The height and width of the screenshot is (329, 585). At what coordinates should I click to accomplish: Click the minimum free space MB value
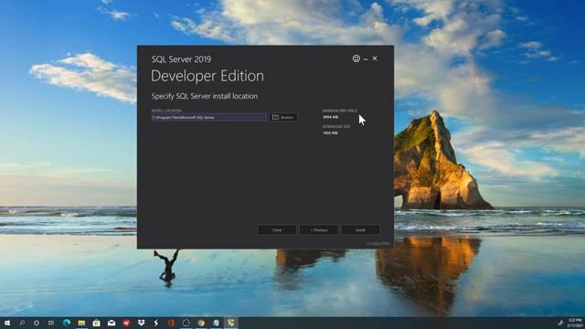coord(330,117)
